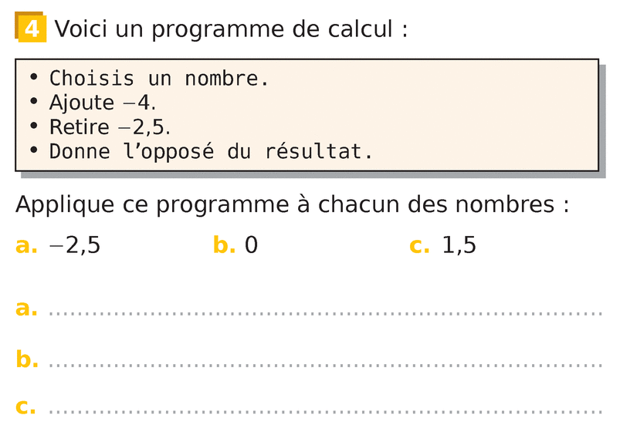The width and height of the screenshot is (620, 442).
Task: Choose the number 0
Action: (x=251, y=246)
